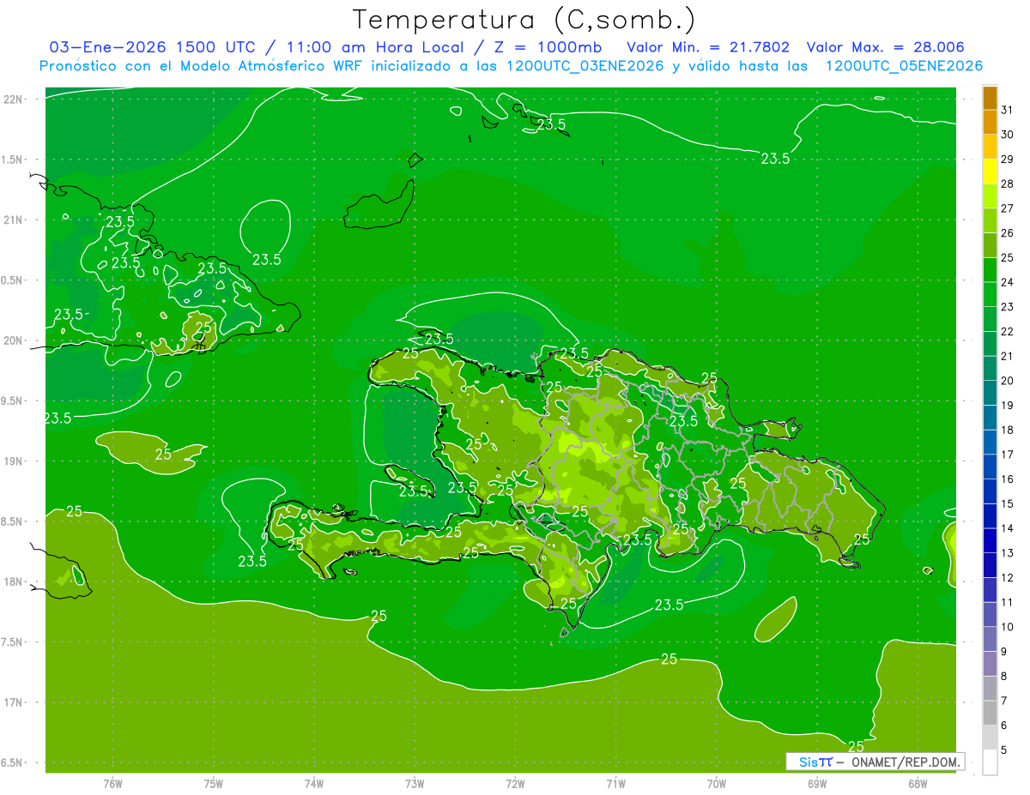Click the "22N" latitude axis label
Image resolution: width=1030 pixels, height=795 pixels.
pos(14,99)
